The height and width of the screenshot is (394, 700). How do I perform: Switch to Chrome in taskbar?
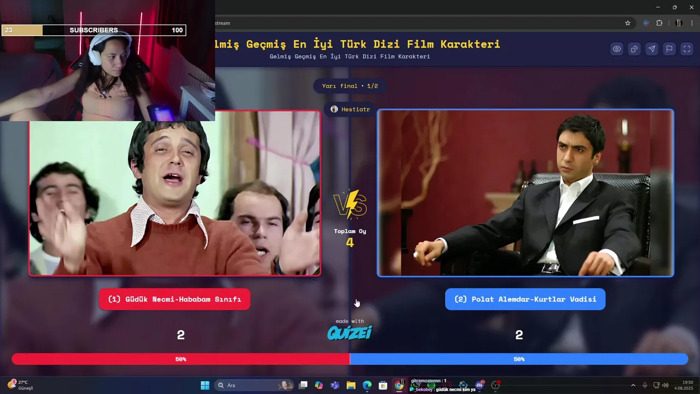click(399, 385)
